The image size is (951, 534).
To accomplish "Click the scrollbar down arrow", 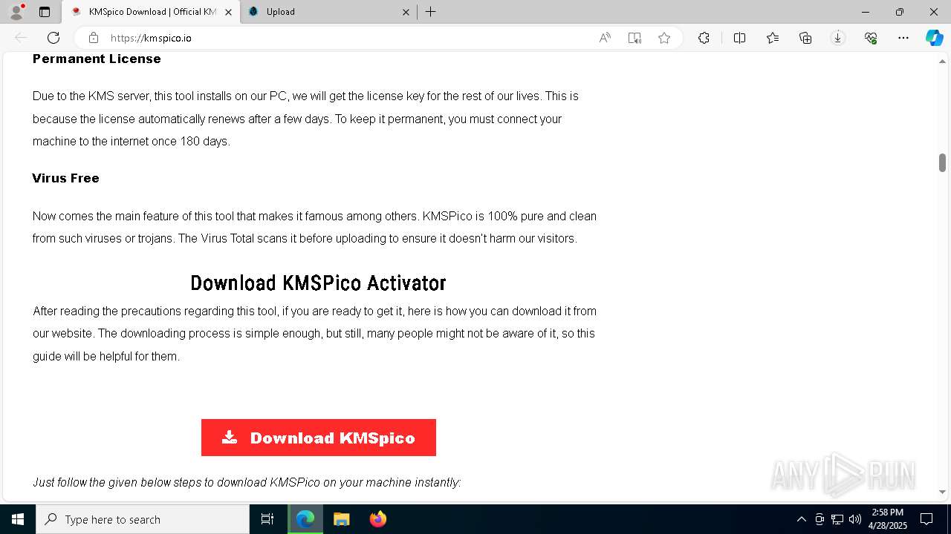I will coord(942,492).
